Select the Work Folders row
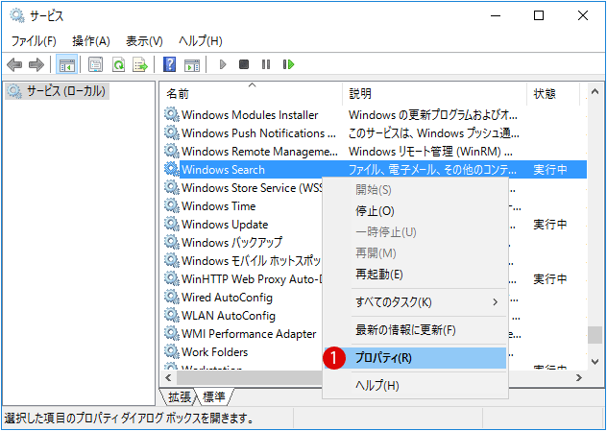 click(x=243, y=351)
